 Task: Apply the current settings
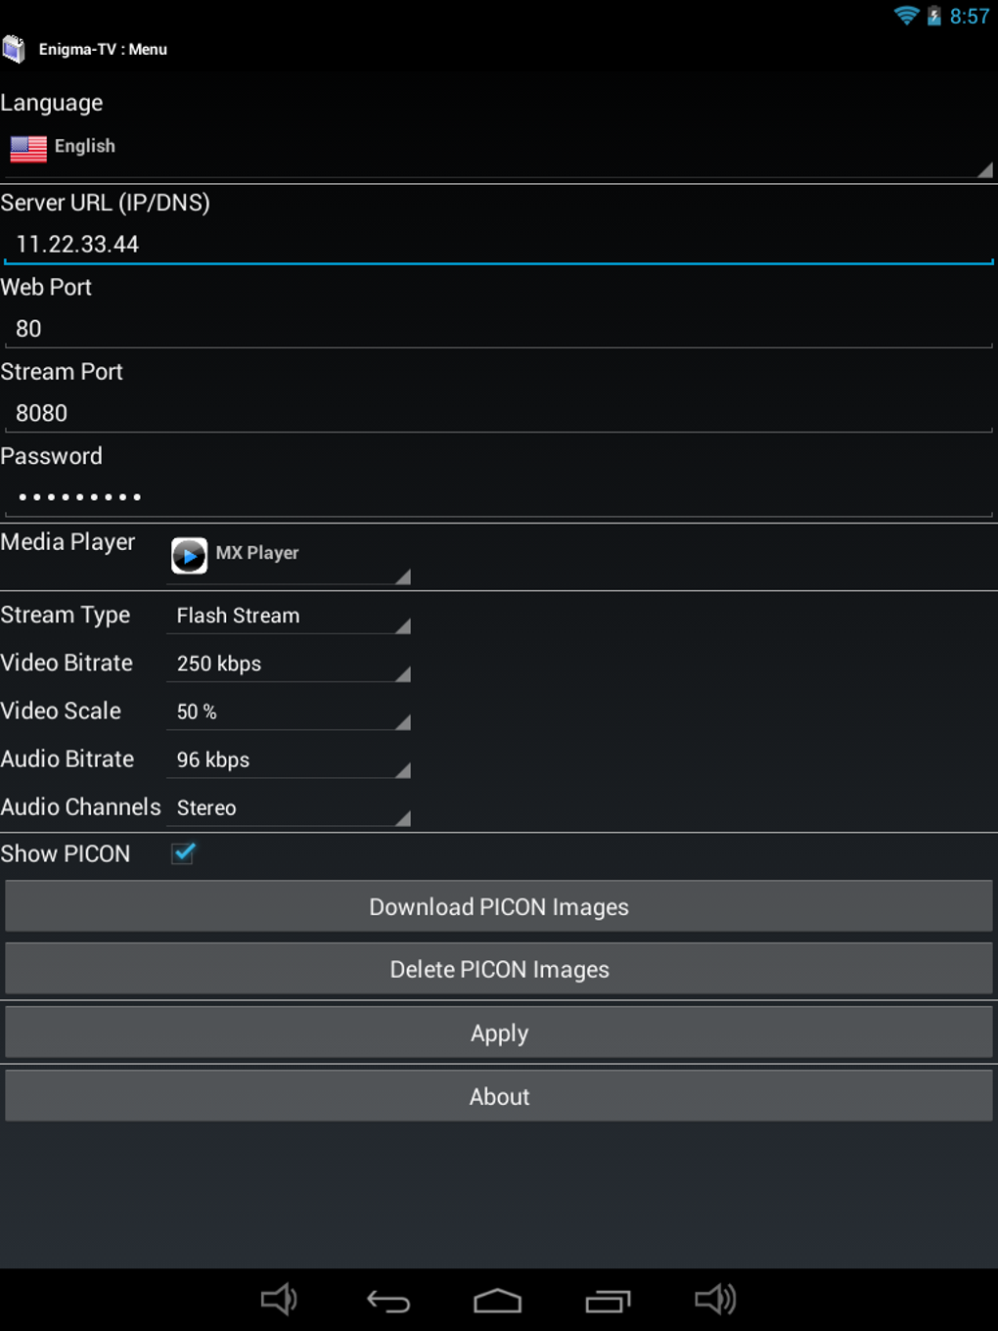point(499,1033)
